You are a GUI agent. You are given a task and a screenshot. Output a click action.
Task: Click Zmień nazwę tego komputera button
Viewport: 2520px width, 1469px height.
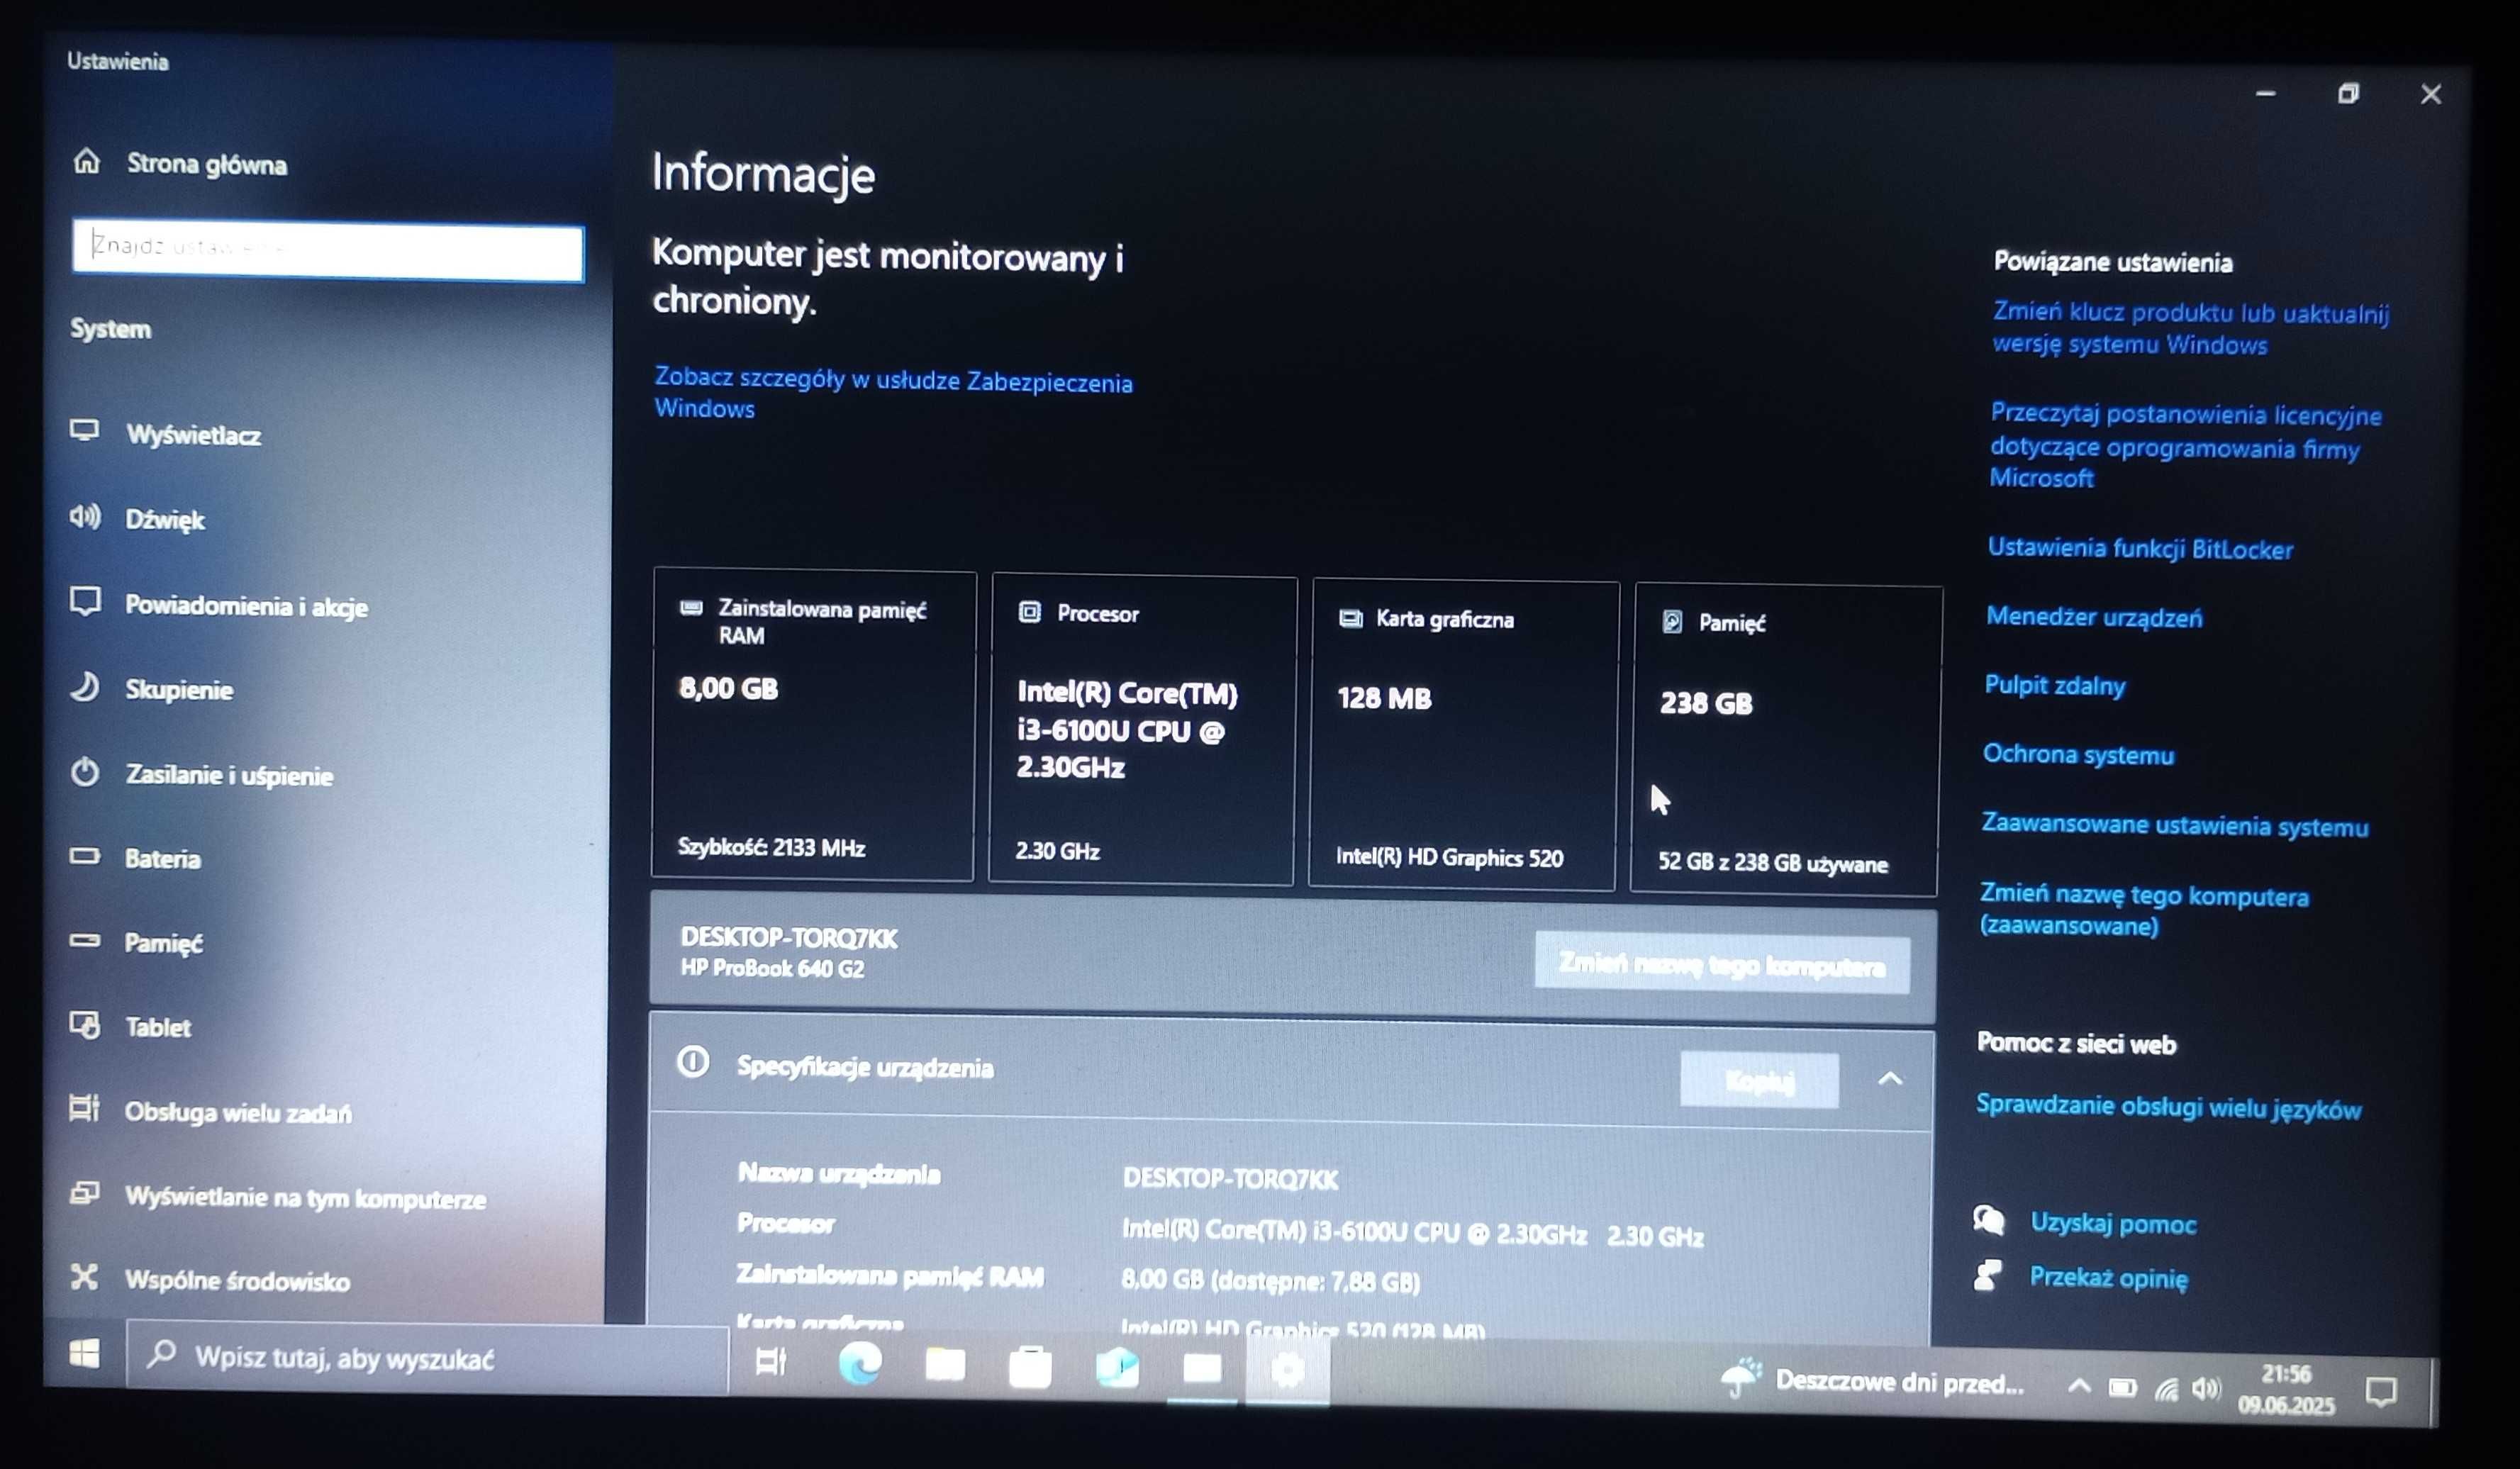(x=1722, y=964)
